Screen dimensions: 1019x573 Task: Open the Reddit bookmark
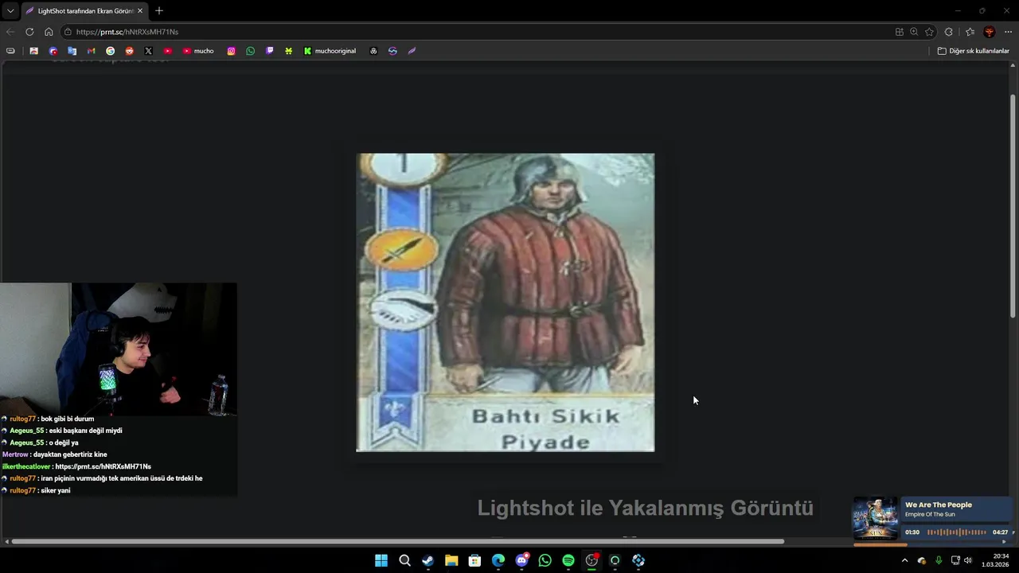129,51
